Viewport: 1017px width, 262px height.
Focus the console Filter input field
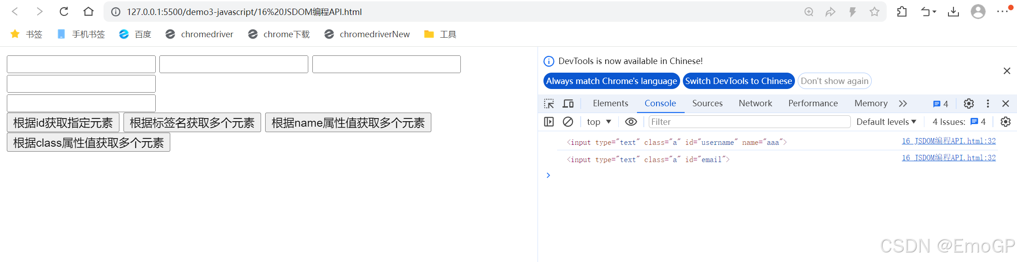point(749,122)
